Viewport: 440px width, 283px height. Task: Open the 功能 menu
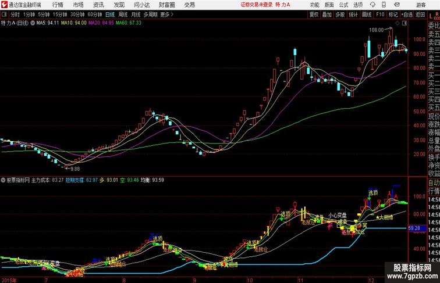(x=314, y=5)
